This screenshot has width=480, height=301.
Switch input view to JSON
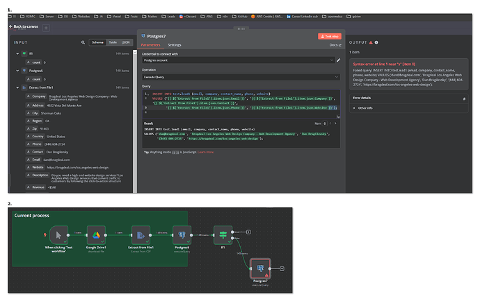(126, 42)
